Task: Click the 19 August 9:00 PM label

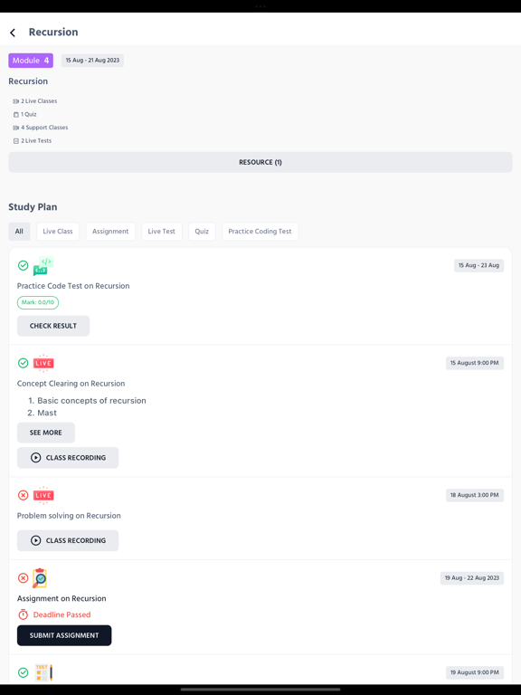Action: [x=475, y=672]
